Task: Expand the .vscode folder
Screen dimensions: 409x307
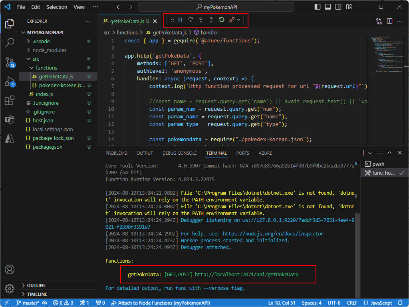Action: click(x=58, y=41)
